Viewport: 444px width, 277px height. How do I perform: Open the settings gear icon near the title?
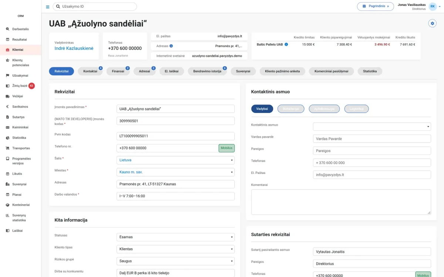click(432, 23)
